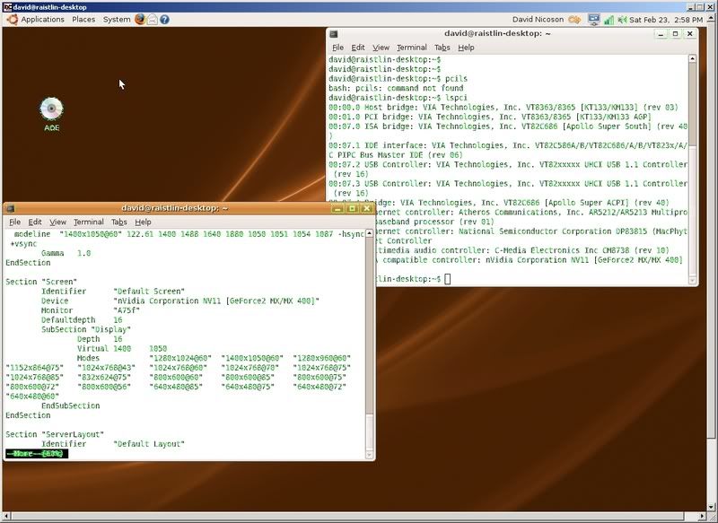Open the blue Help question mark icon
Viewport: 718px width, 523px height.
click(164, 19)
